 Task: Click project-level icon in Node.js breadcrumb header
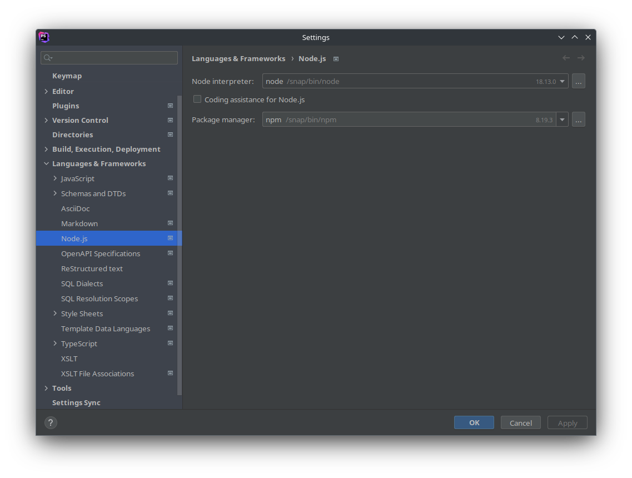click(336, 59)
